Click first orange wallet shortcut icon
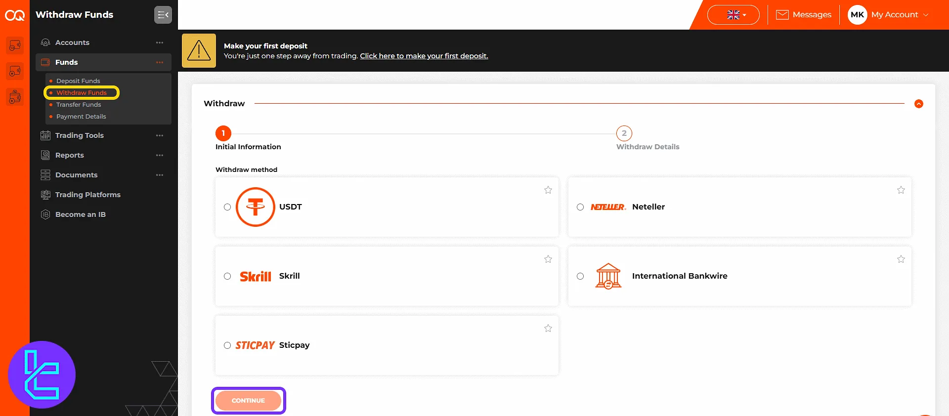949x416 pixels. (15, 45)
